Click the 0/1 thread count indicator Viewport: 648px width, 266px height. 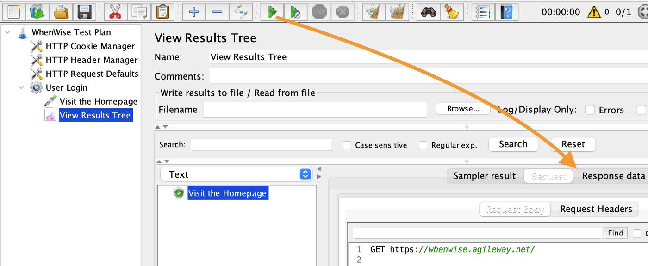click(623, 12)
